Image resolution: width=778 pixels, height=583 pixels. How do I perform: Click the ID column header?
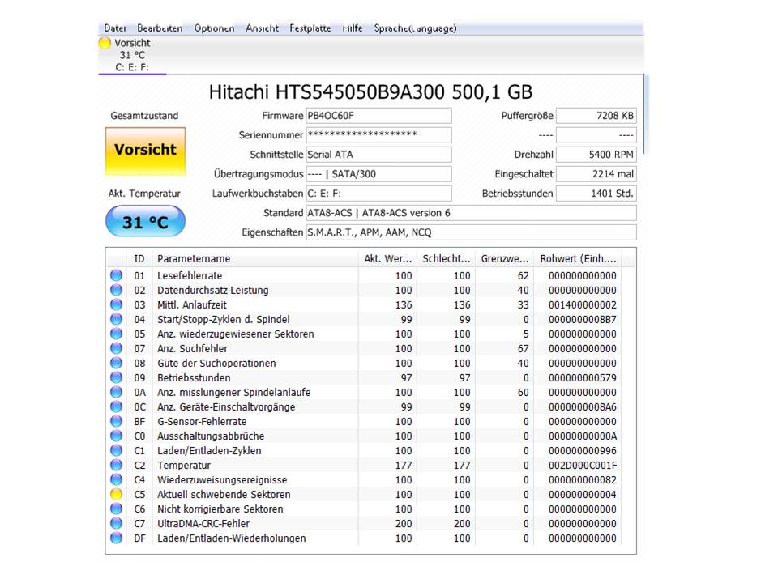(x=139, y=259)
